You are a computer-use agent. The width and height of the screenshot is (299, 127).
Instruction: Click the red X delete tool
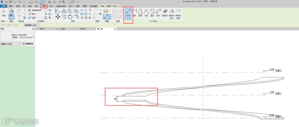coord(90,18)
